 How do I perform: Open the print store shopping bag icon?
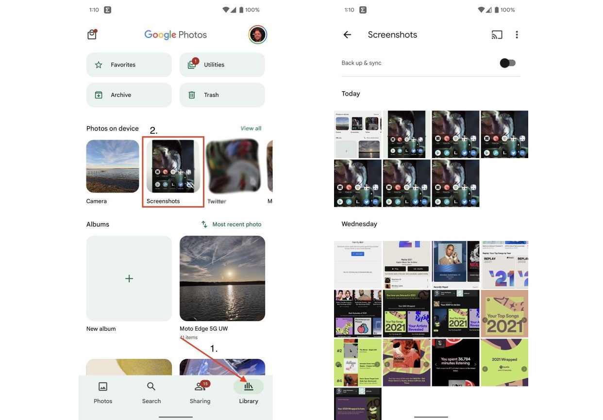pos(92,34)
